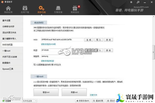Click the 读取本机的机型 link
Screen dimensions: 155x103
48,61
